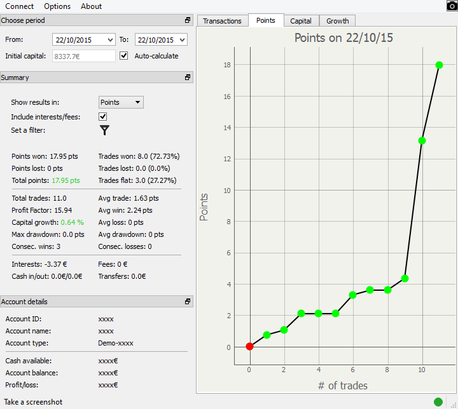Viewport: 458px width, 409px height.
Task: Select the Points tab
Action: 266,20
